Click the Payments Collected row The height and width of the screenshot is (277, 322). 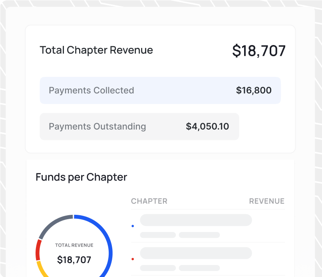coord(160,90)
